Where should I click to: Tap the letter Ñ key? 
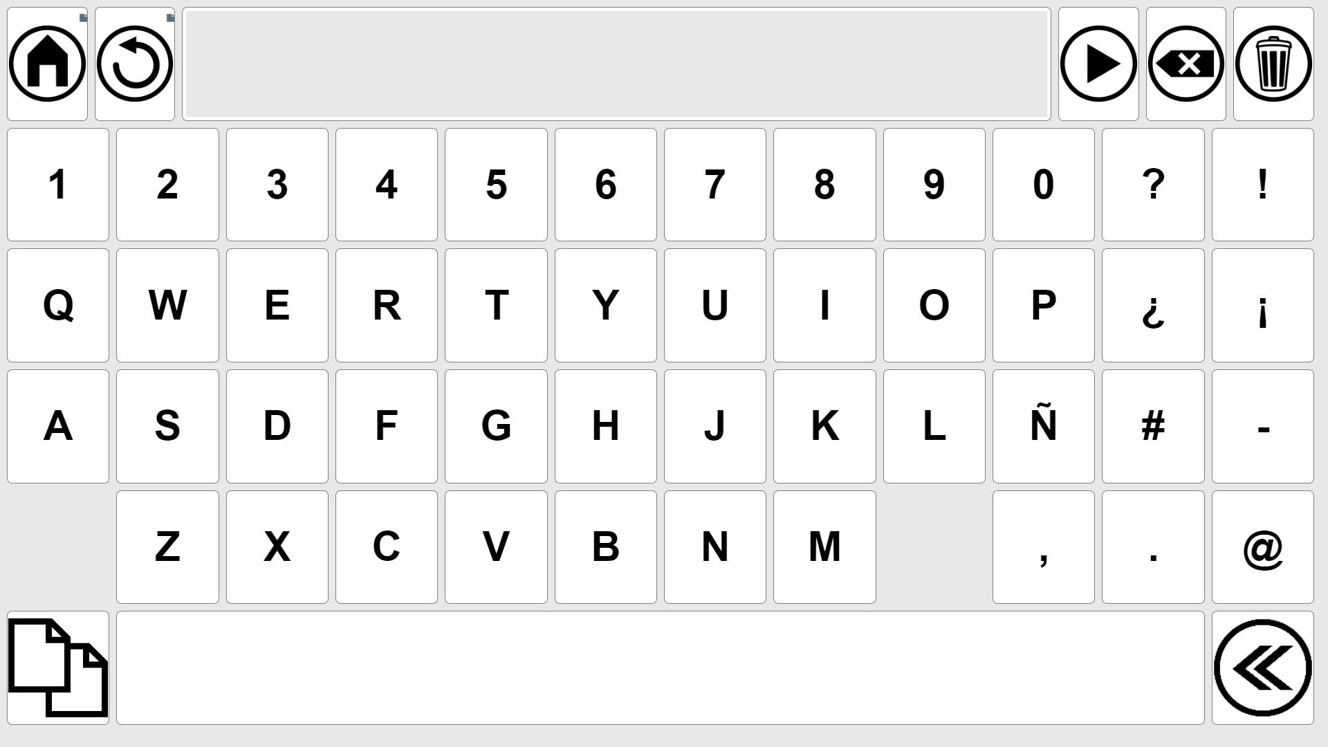(1044, 426)
